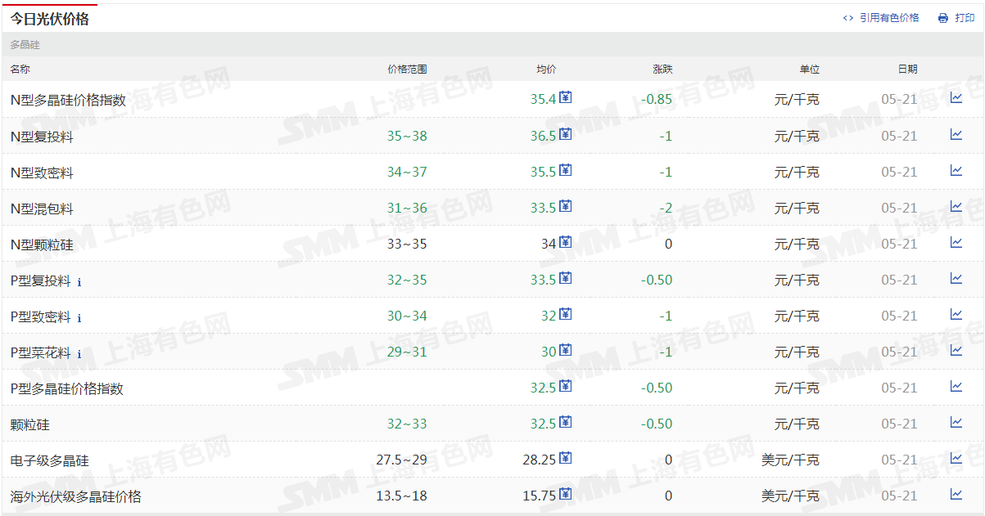
Task: Click yuan icon beside P型菜花料 average 30
Action: tap(565, 350)
